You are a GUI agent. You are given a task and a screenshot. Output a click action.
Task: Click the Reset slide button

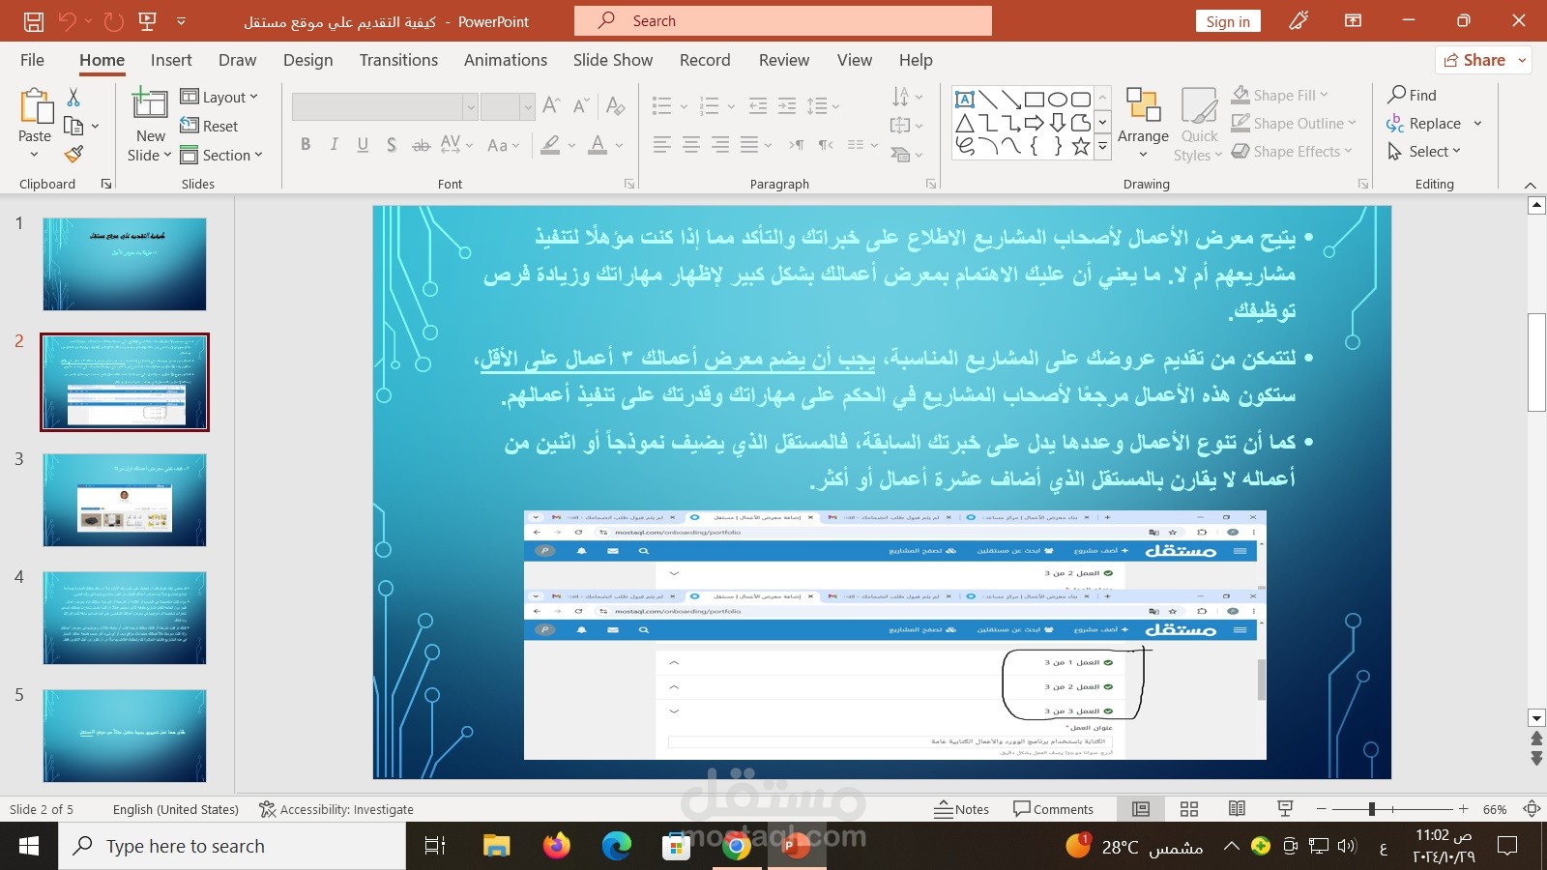(x=209, y=126)
